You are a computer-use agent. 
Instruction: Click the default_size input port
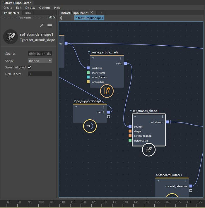[130, 140]
